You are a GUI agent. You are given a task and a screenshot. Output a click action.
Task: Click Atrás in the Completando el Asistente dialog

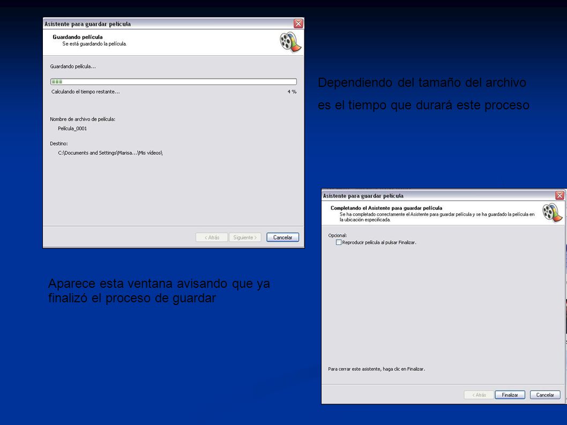(x=479, y=394)
